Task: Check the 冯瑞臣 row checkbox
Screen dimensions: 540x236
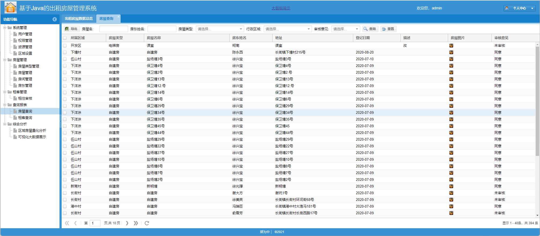Action: (x=65, y=207)
